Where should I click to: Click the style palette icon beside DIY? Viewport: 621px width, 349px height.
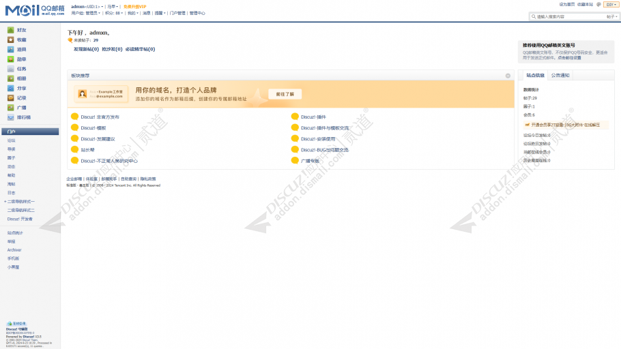tap(598, 5)
